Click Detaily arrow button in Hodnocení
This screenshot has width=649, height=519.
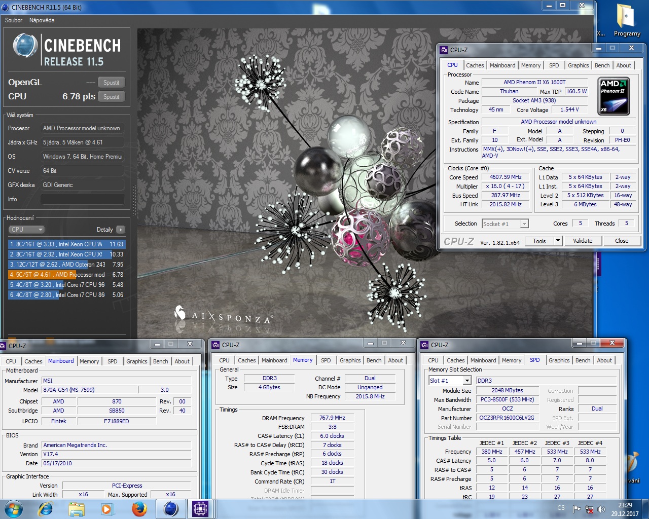121,230
